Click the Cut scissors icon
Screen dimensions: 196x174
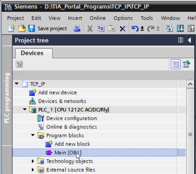pos(90,29)
